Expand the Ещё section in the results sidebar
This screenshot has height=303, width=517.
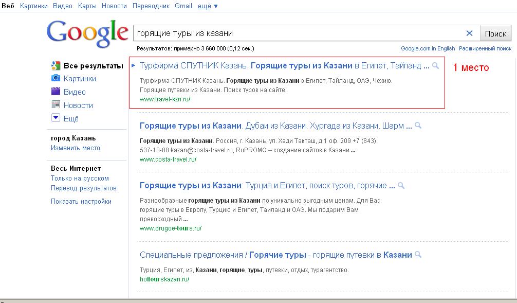pyautogui.click(x=71, y=117)
